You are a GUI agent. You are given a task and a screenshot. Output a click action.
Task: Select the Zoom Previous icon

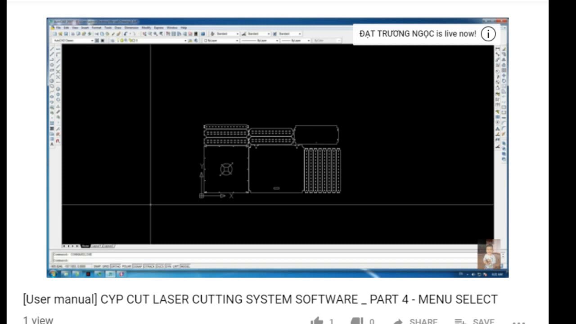point(161,34)
